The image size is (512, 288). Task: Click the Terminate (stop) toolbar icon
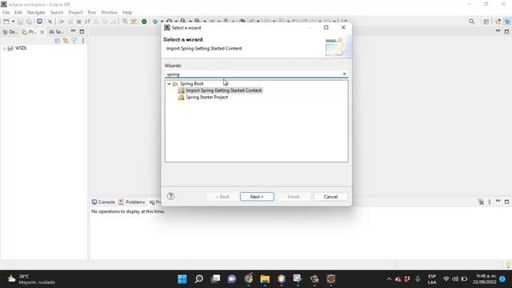point(78,22)
